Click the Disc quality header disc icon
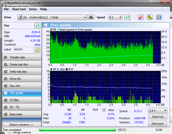This screenshot has height=134, width=172. pos(46,25)
